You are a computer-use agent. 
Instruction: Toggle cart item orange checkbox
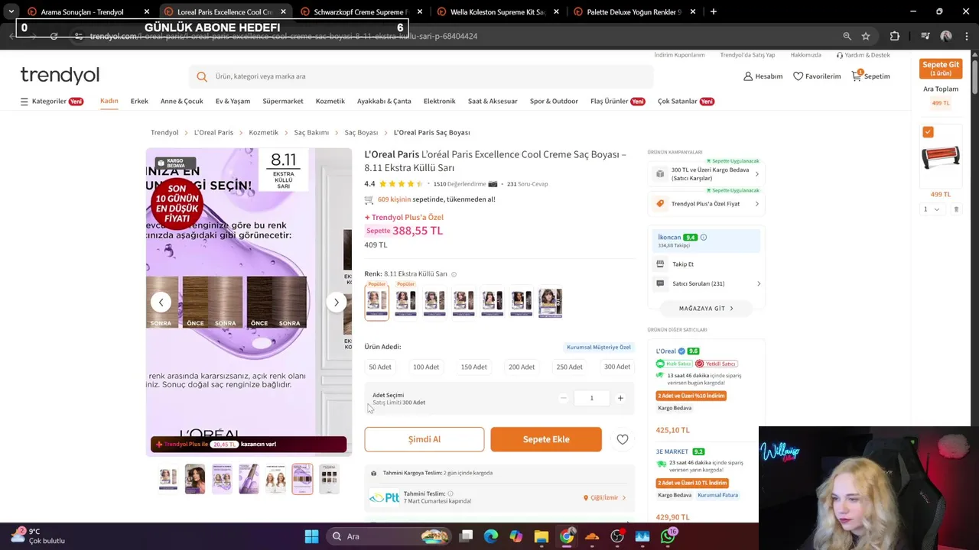928,132
